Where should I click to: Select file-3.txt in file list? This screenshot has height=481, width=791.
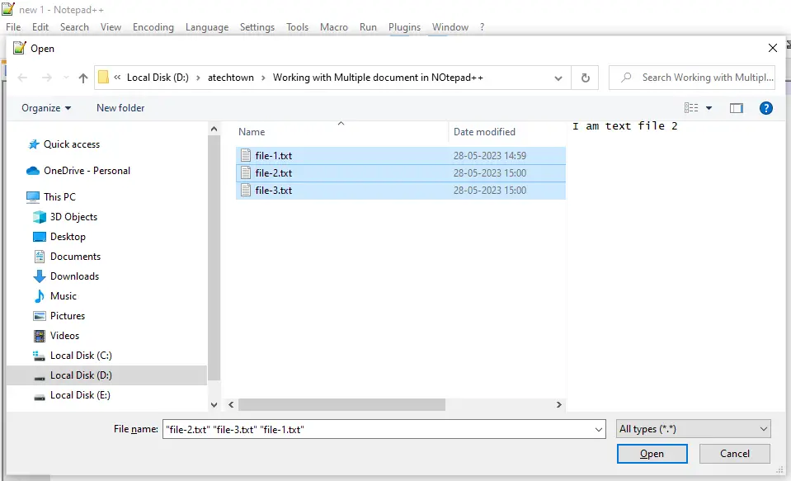click(x=401, y=191)
